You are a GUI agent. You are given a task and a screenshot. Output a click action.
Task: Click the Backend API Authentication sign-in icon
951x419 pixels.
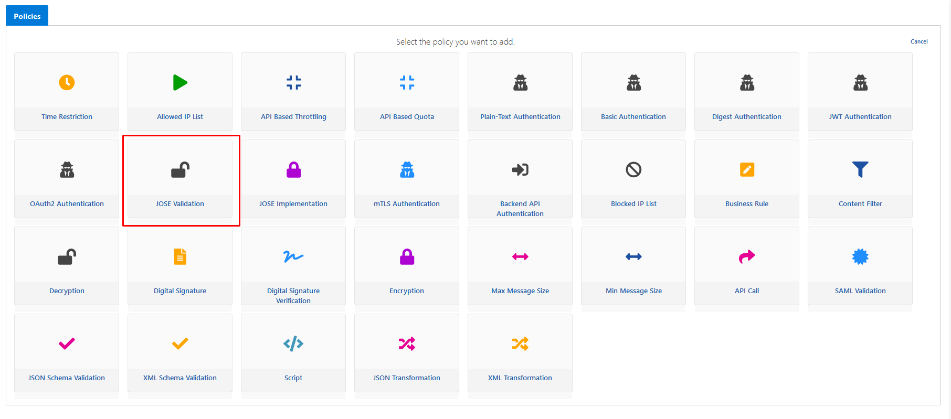(520, 169)
